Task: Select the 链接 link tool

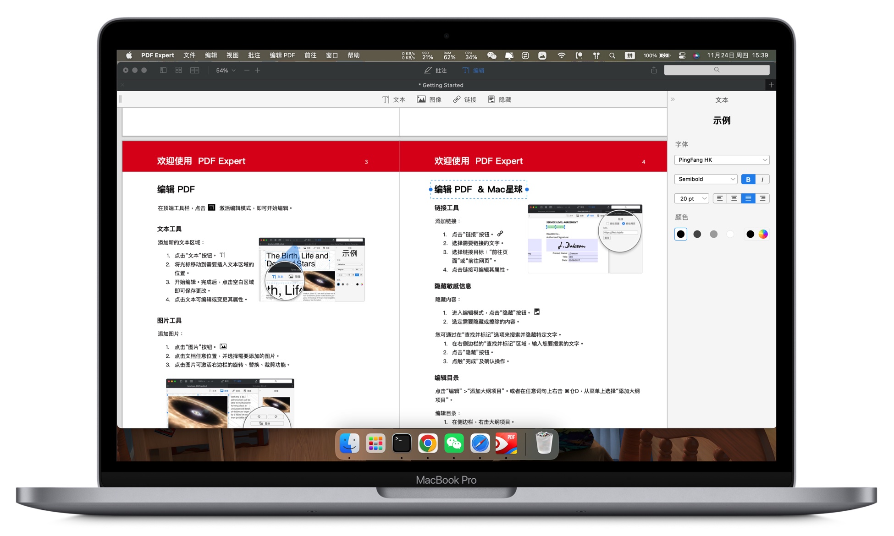Action: point(464,99)
